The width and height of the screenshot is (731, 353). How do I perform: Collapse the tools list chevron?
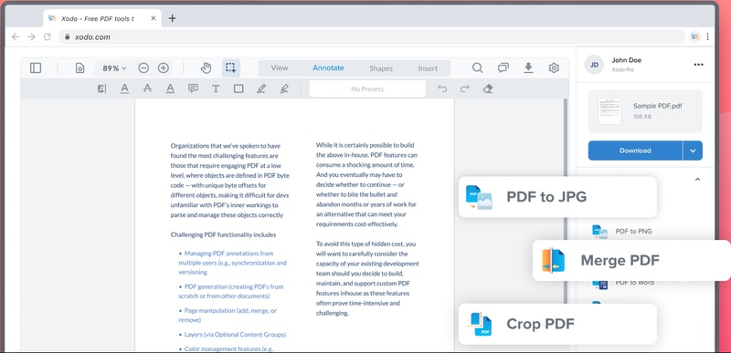pos(697,180)
